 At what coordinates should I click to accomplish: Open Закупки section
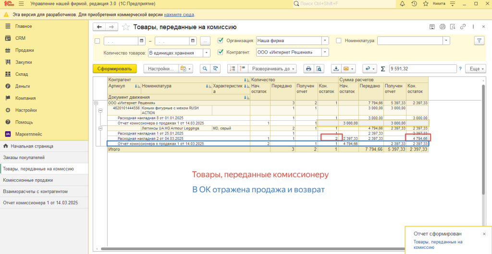[24, 62]
